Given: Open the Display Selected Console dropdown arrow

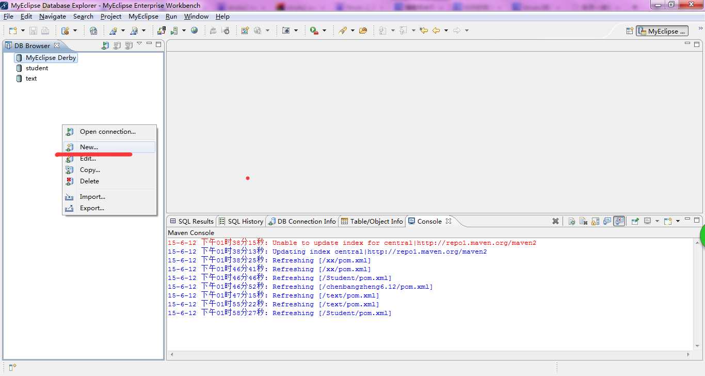Looking at the screenshot, I should [657, 221].
